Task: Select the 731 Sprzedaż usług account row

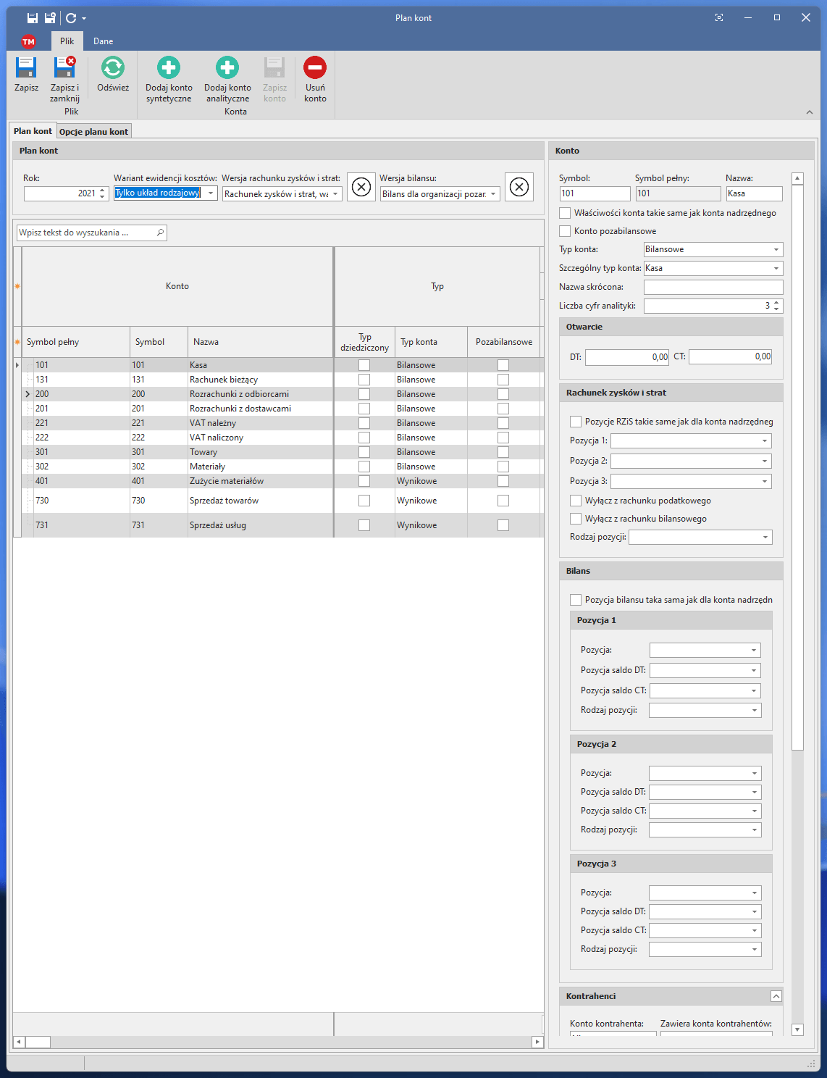Action: point(217,525)
